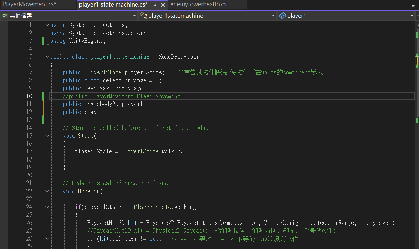
Task: Click the C# file icon in navigation bar
Action: 5,16
